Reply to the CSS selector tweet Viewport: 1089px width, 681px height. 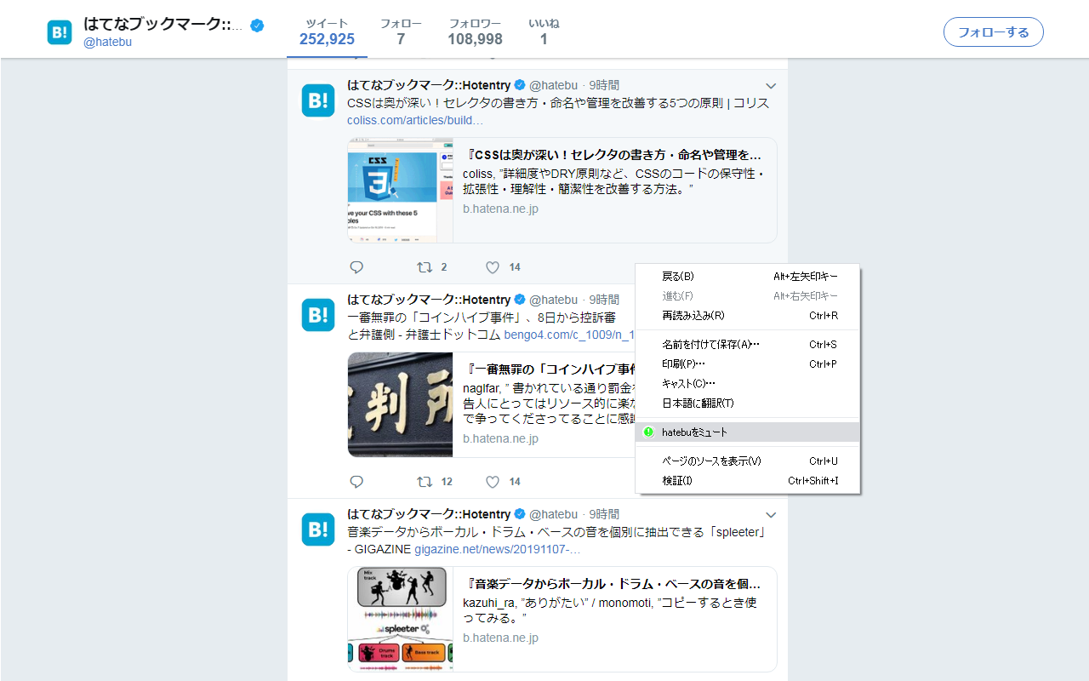[x=356, y=267]
